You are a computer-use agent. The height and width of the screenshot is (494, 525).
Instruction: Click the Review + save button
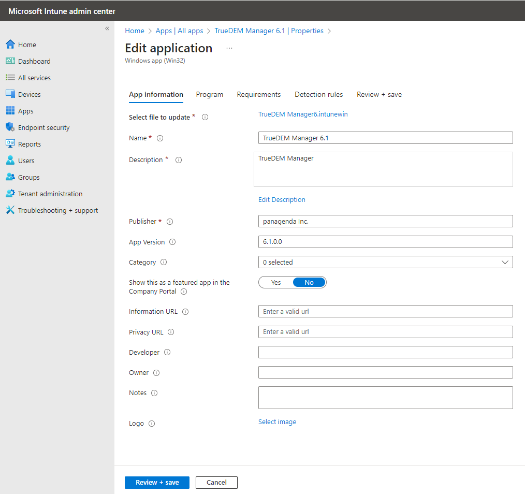click(157, 482)
